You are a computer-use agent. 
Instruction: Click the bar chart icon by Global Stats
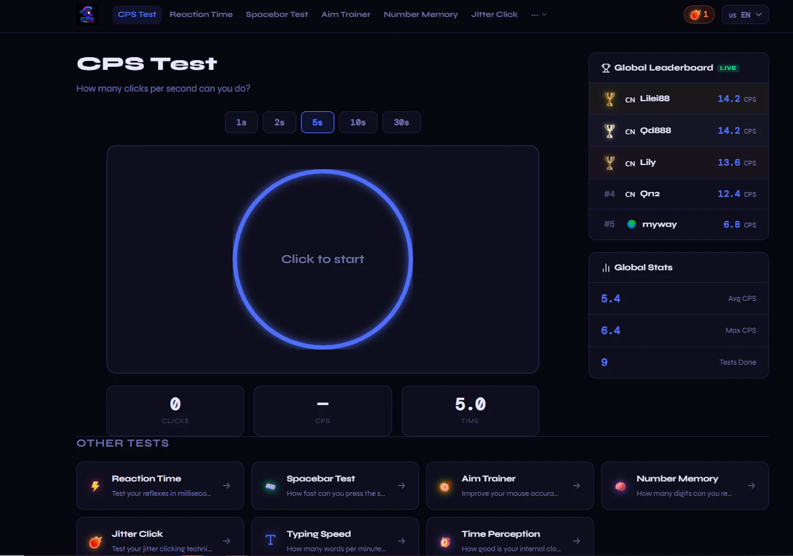606,268
